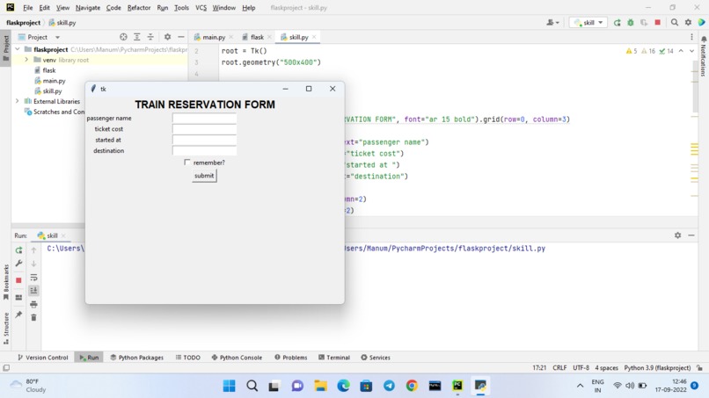This screenshot has width=709, height=398.
Task: Open the Python Console tool window
Action: pos(237,358)
